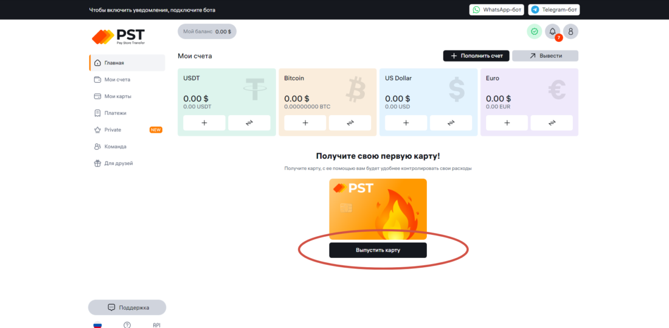Click the 0.00 USDT balance text
669x328 pixels.
(197, 106)
